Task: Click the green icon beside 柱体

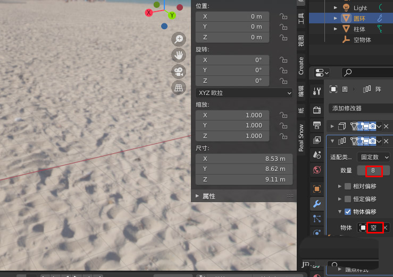Action: (x=380, y=29)
